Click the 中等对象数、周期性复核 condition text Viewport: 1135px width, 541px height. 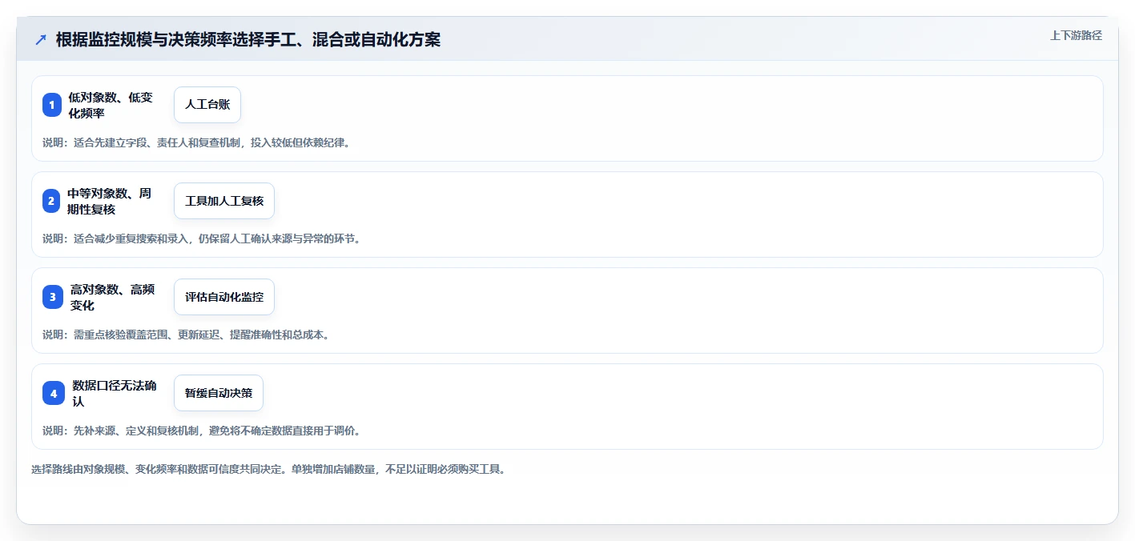(111, 201)
